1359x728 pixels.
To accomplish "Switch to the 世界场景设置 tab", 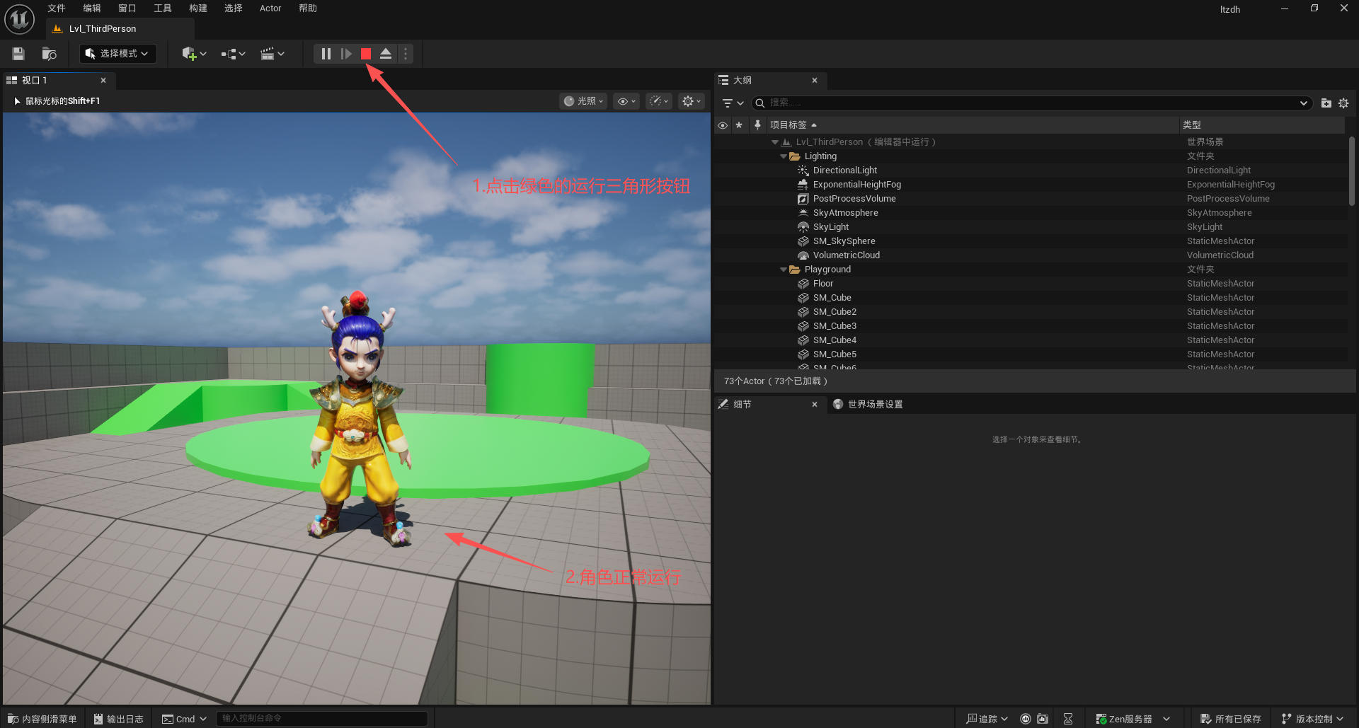I will tap(868, 405).
